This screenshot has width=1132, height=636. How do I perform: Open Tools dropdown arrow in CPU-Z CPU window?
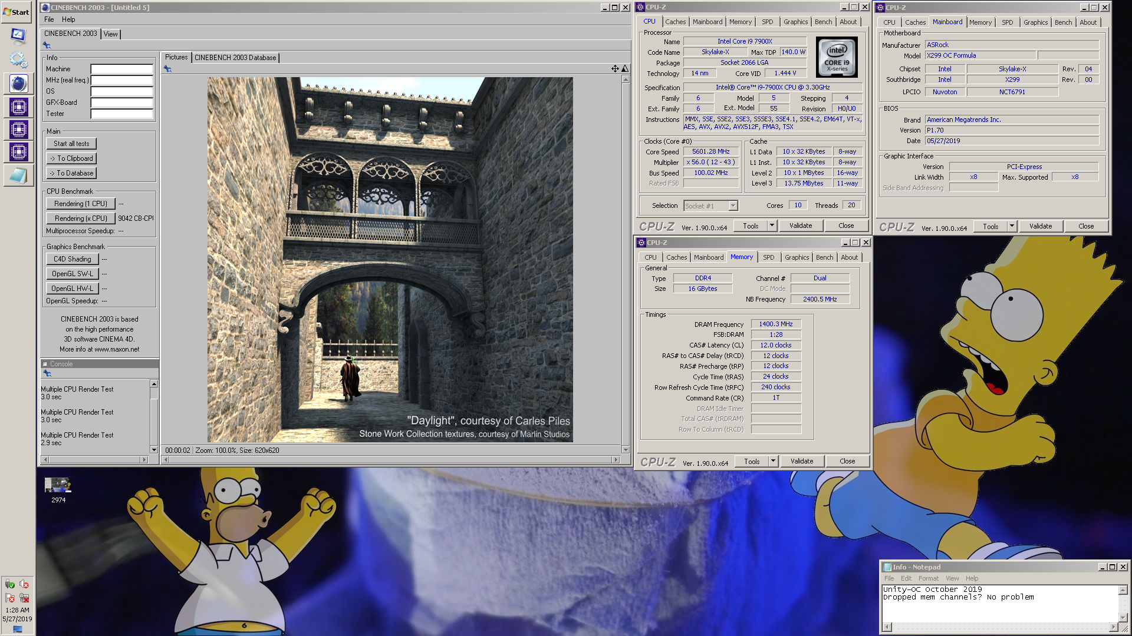tap(771, 226)
